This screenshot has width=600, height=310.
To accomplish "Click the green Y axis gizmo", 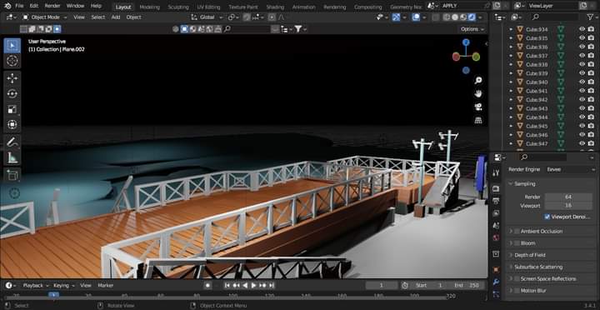I will (x=476, y=57).
